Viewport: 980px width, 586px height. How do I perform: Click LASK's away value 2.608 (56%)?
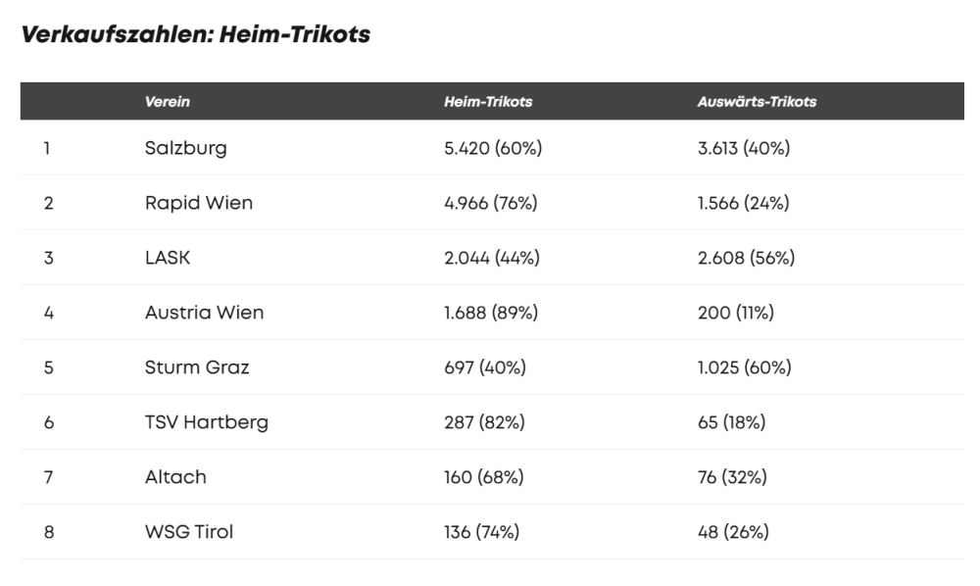click(746, 259)
